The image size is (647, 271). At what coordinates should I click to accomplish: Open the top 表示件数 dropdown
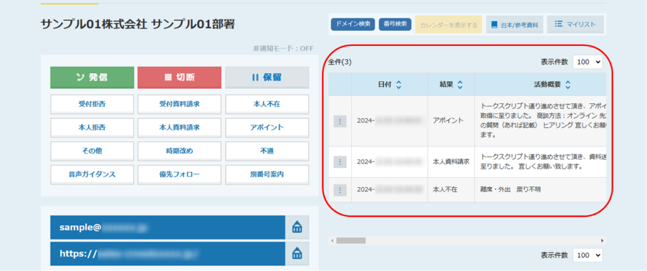[588, 62]
